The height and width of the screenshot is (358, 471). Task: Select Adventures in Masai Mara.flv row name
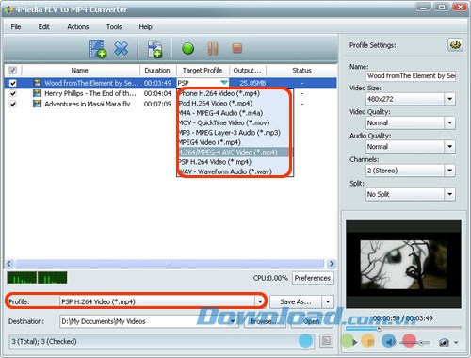pos(88,104)
